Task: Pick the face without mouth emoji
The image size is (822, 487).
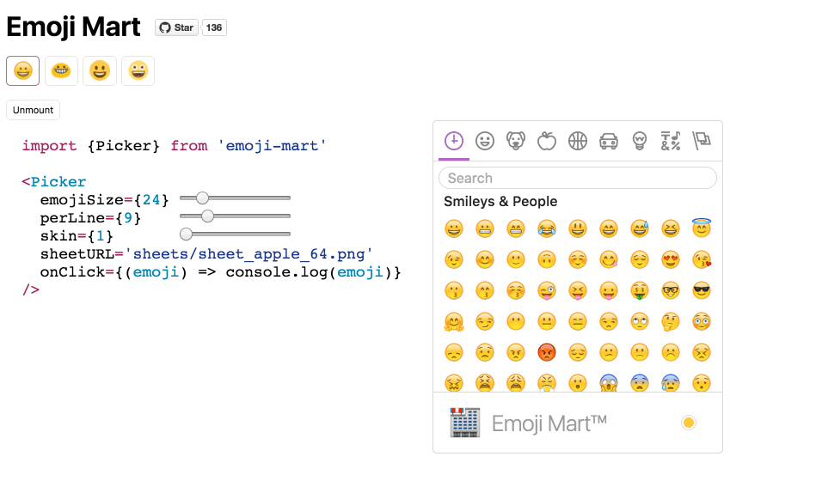Action: pos(516,321)
